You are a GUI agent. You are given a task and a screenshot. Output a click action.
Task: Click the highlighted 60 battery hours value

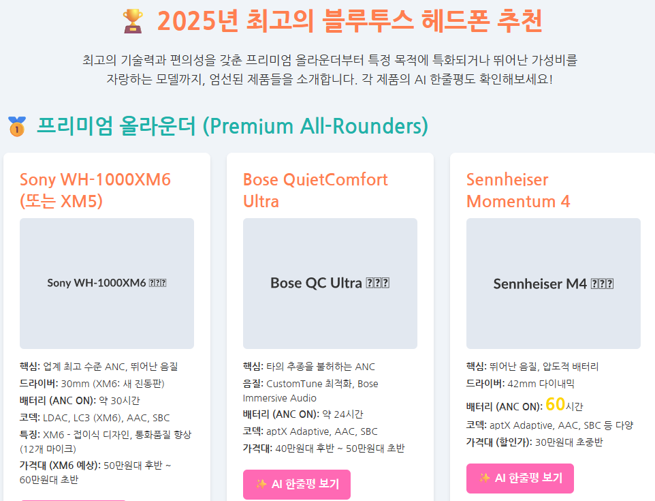(x=555, y=404)
